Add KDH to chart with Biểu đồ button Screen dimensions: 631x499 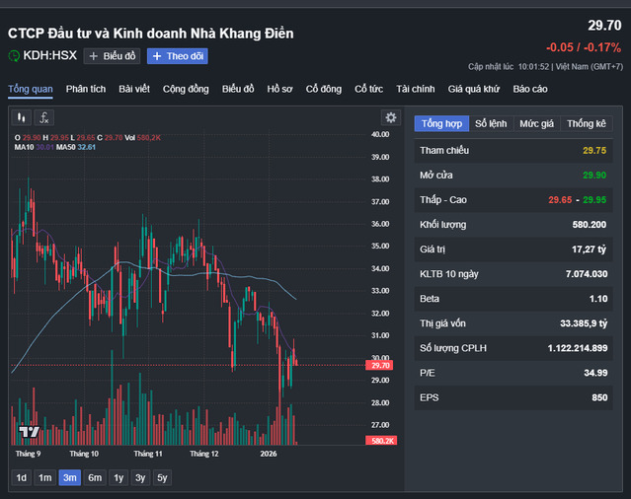pos(112,56)
